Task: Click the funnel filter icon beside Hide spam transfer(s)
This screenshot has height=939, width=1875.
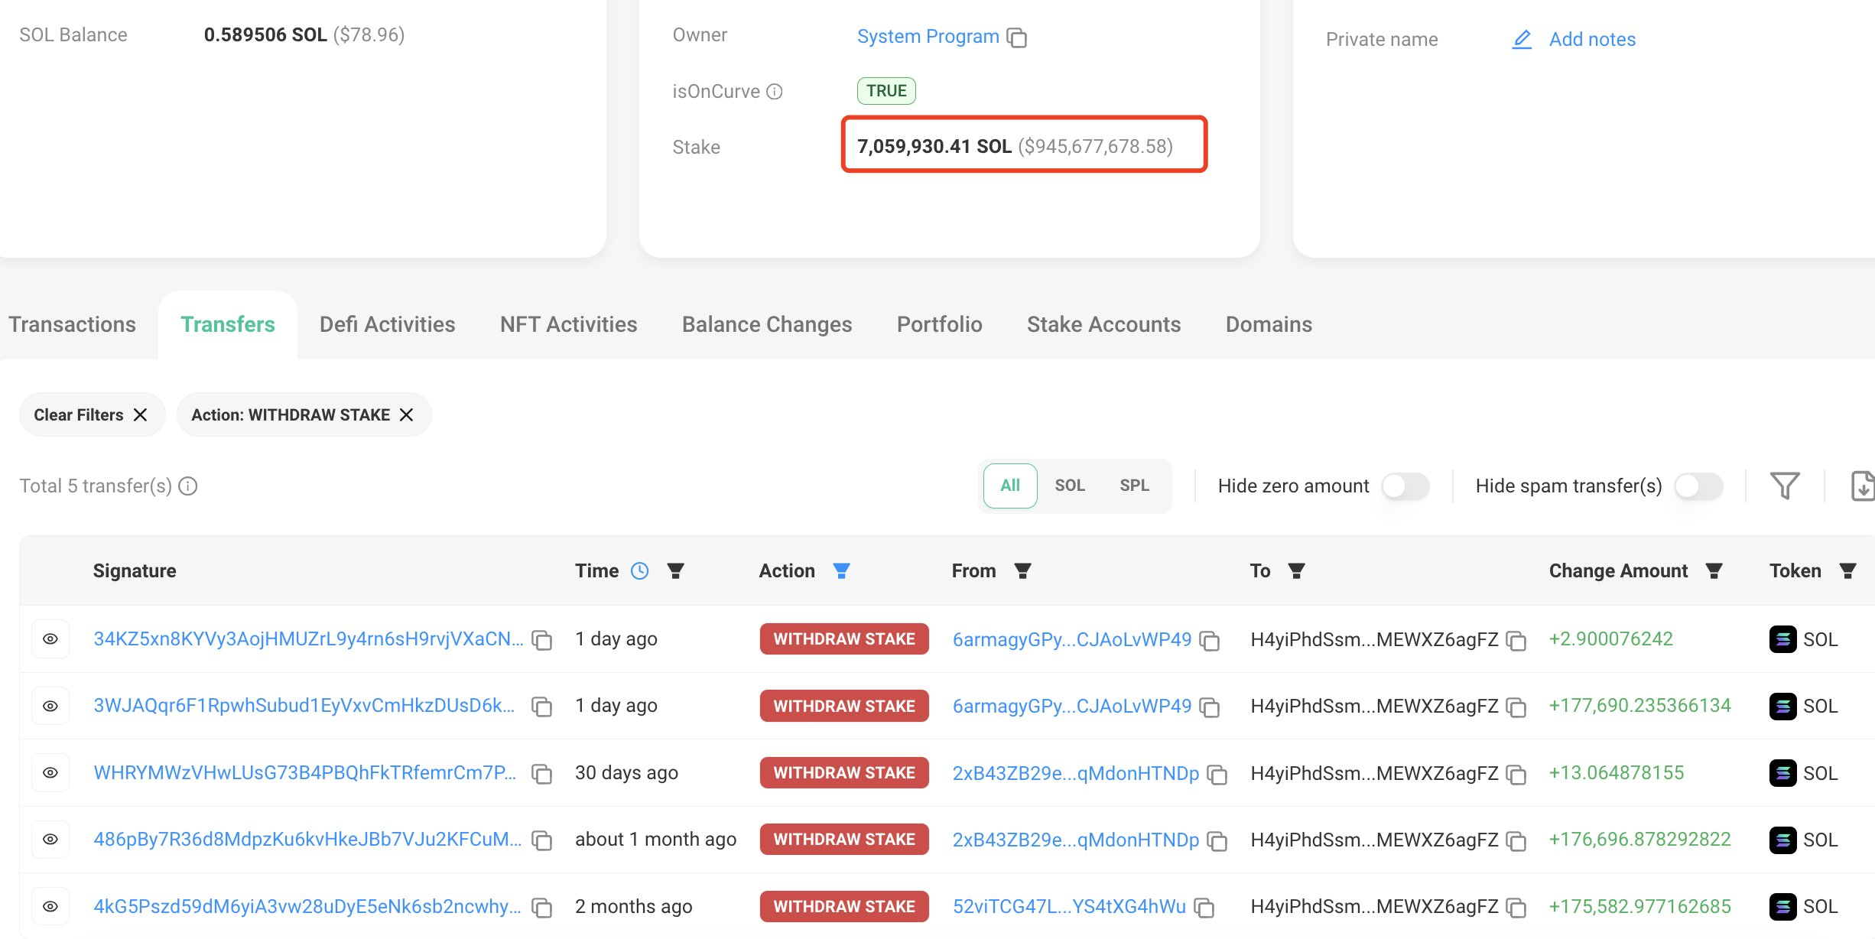Action: 1785,486
